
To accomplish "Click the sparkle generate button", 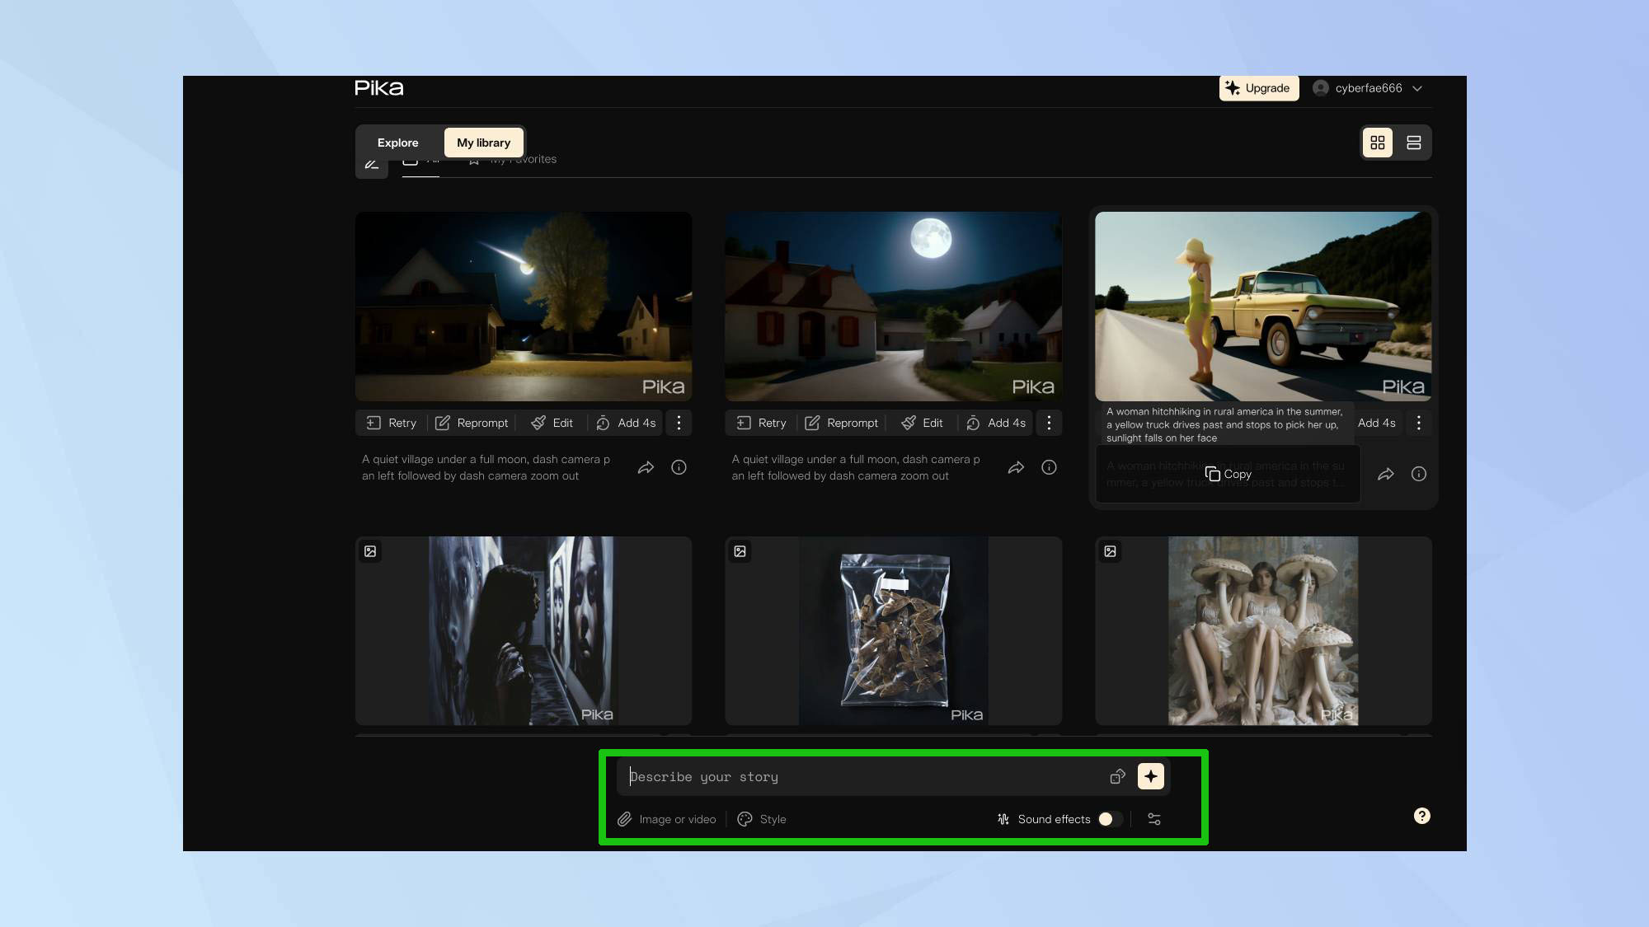I will tap(1150, 776).
